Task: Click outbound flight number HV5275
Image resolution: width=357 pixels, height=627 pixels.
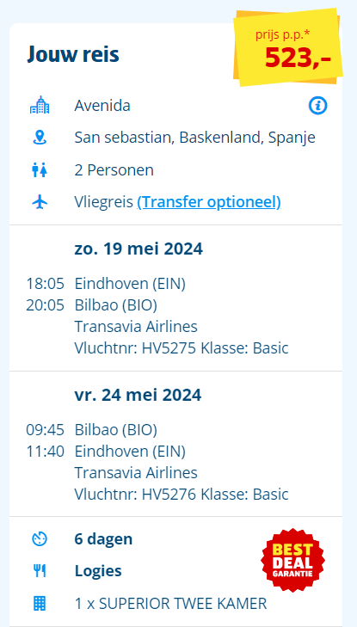Action: (169, 348)
